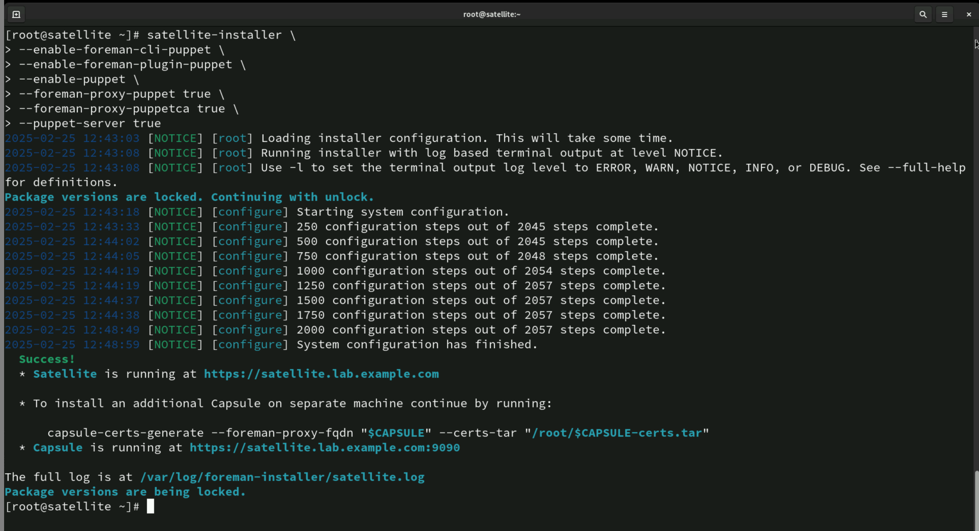The height and width of the screenshot is (531, 979).
Task: Click the --puppet-server true line
Action: point(90,124)
